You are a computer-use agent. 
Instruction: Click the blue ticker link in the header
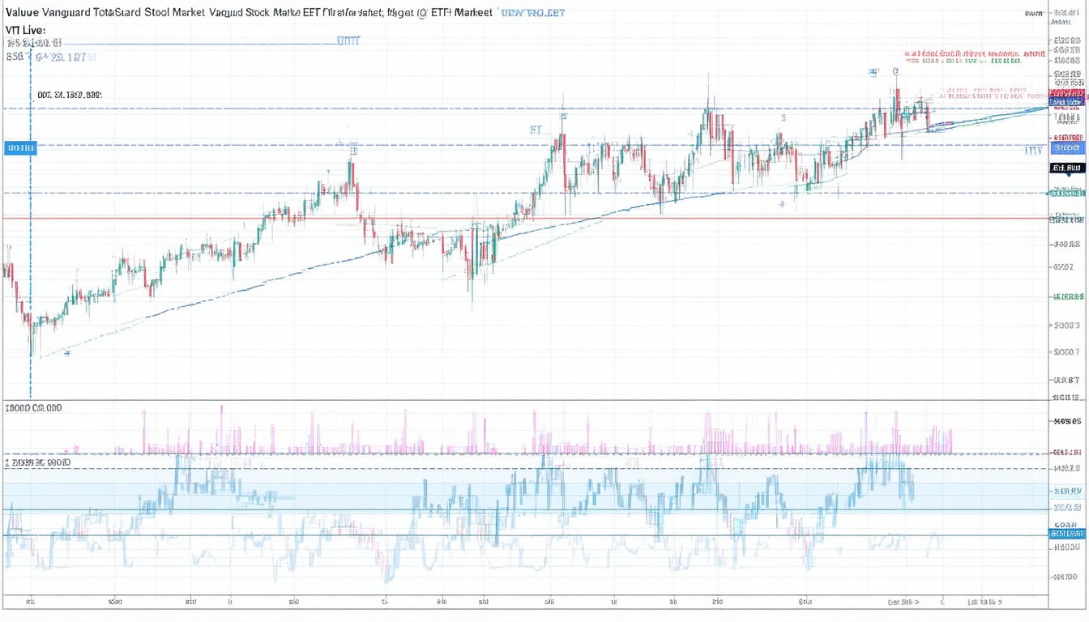coord(532,13)
